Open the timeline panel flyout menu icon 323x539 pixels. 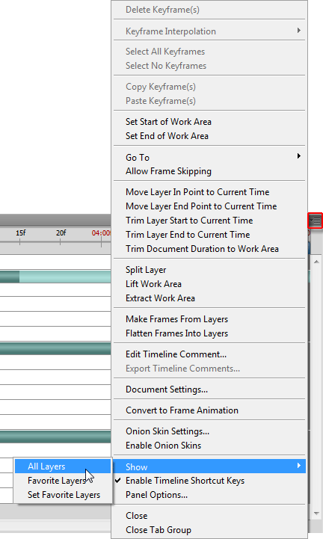(x=315, y=221)
